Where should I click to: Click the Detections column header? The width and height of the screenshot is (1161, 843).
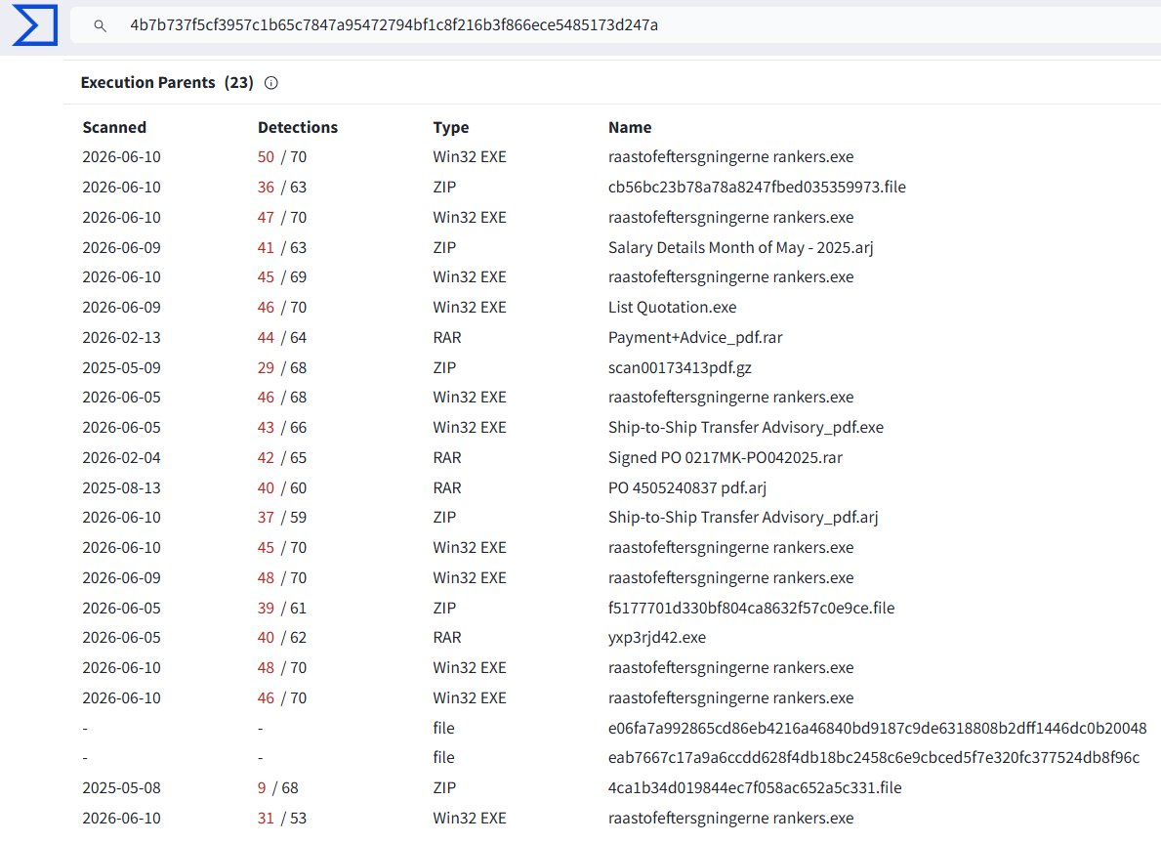(298, 127)
